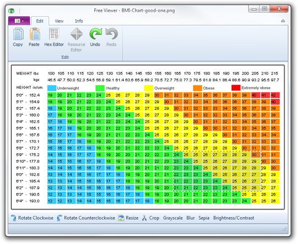Viewport: 298px width, 244px height.
Task: Click the red Extremely obese legend swatch
Action: [236, 88]
